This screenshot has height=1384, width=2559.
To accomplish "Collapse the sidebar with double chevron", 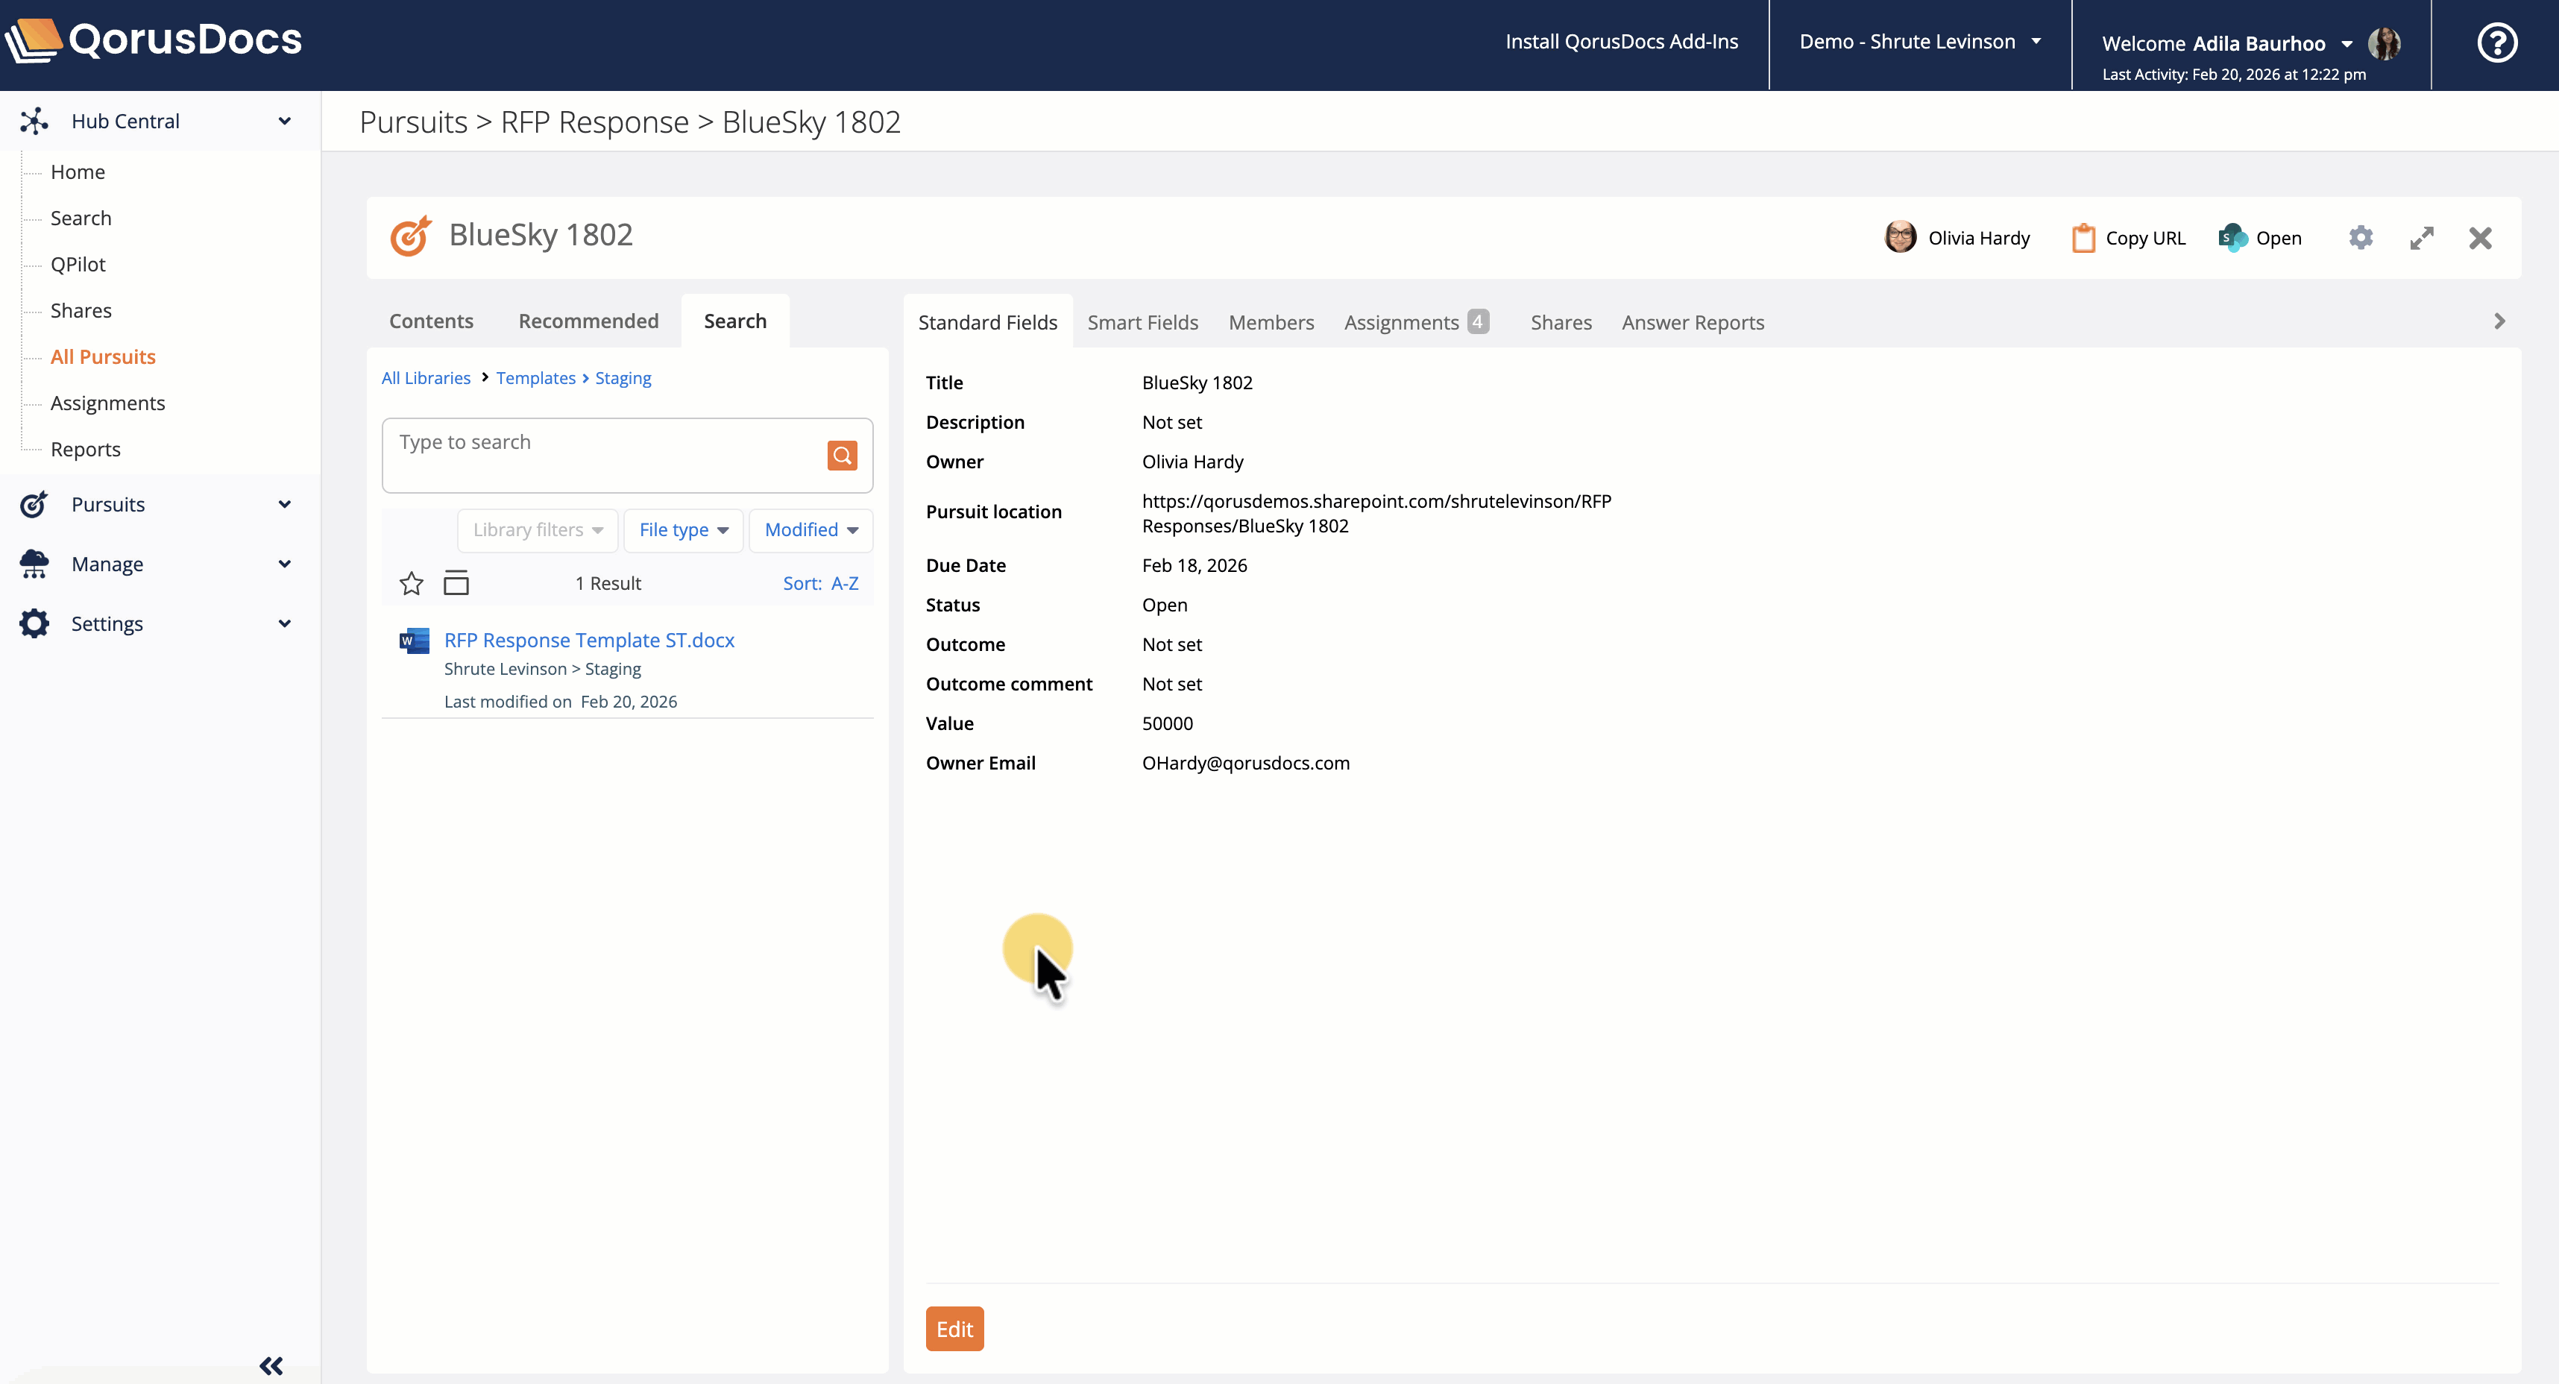I will [x=271, y=1365].
